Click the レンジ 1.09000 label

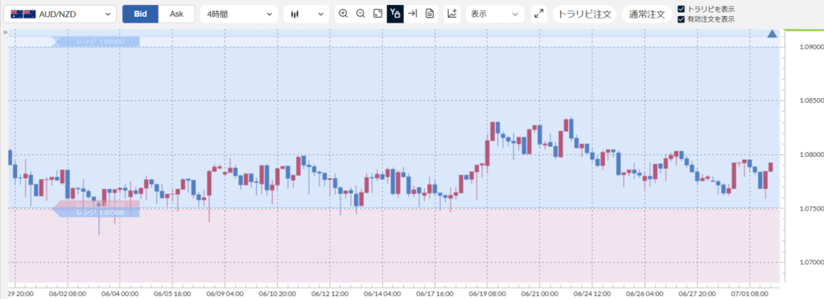pos(97,42)
